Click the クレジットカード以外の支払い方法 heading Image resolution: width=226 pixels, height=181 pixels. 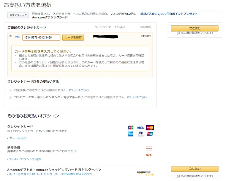point(33,82)
